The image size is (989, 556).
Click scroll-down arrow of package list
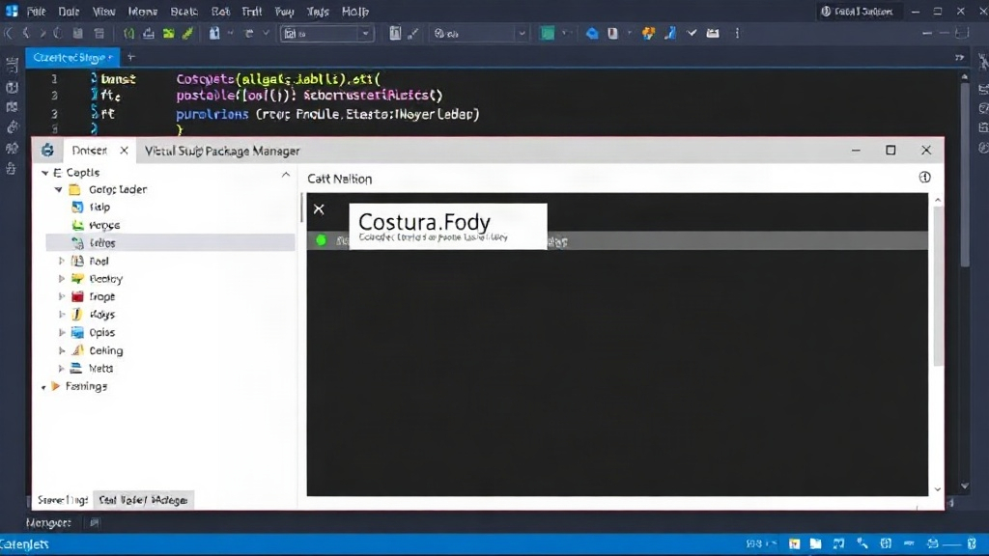pyautogui.click(x=938, y=489)
